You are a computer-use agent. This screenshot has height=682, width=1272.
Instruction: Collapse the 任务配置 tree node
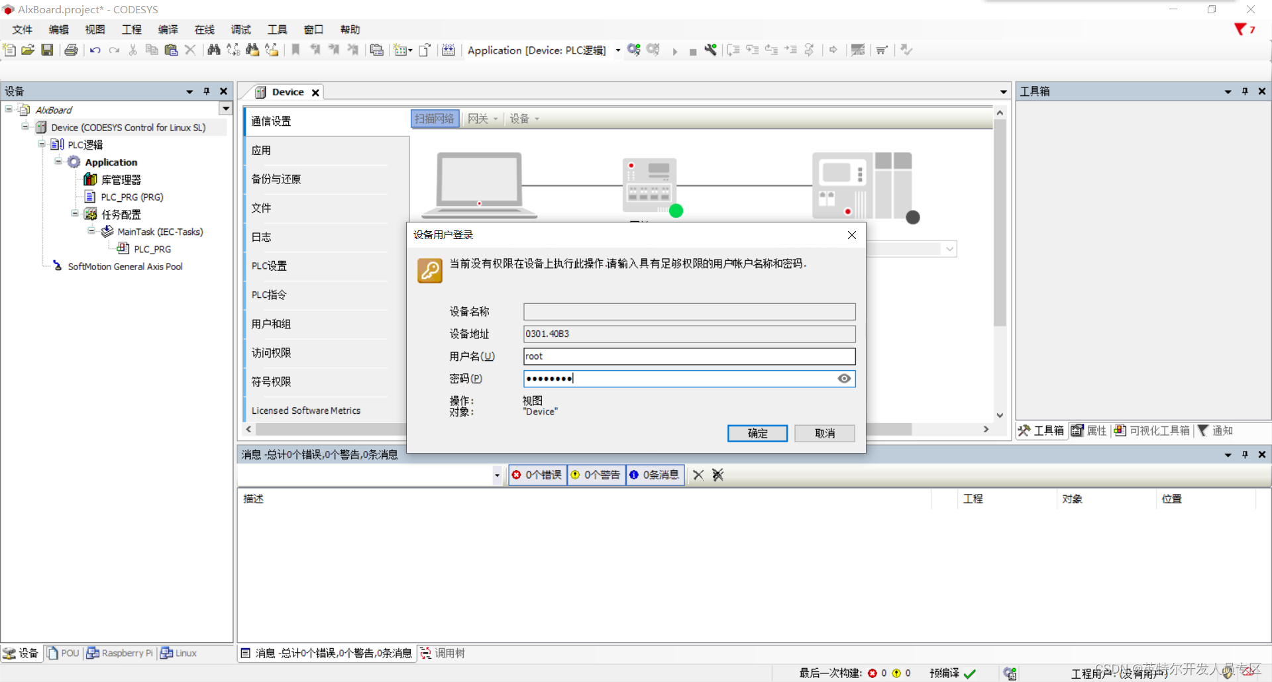click(x=75, y=213)
